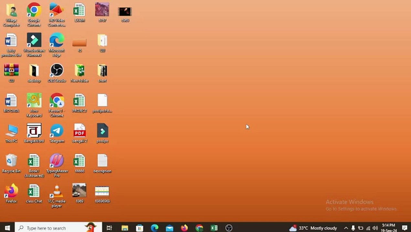Select the Avro Keyboard shortcut
The image size is (411, 232).
point(34,105)
